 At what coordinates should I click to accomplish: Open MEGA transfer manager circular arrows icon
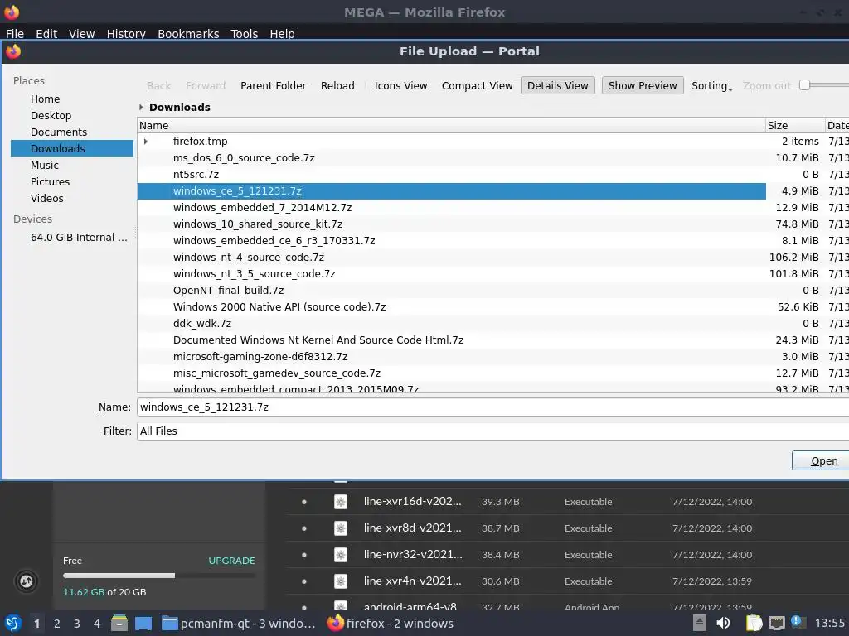(x=26, y=581)
